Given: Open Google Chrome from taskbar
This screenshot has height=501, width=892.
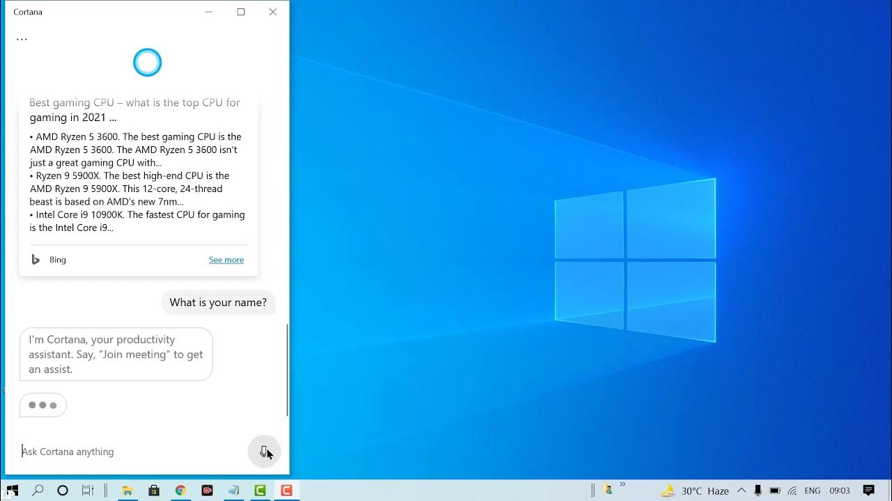Looking at the screenshot, I should coord(180,491).
